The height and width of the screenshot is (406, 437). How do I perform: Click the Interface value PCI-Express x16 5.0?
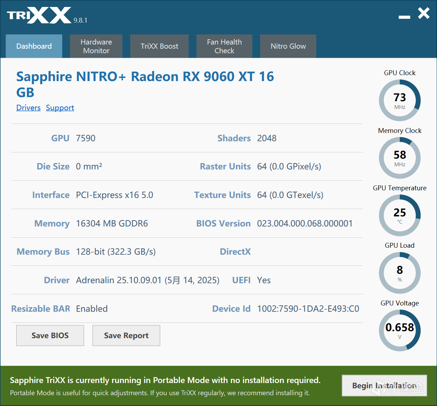[114, 195]
